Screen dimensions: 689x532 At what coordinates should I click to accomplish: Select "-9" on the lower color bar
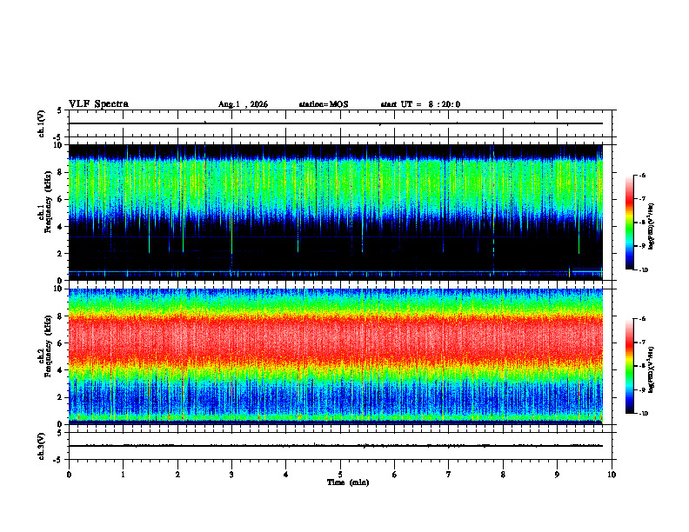pos(642,389)
